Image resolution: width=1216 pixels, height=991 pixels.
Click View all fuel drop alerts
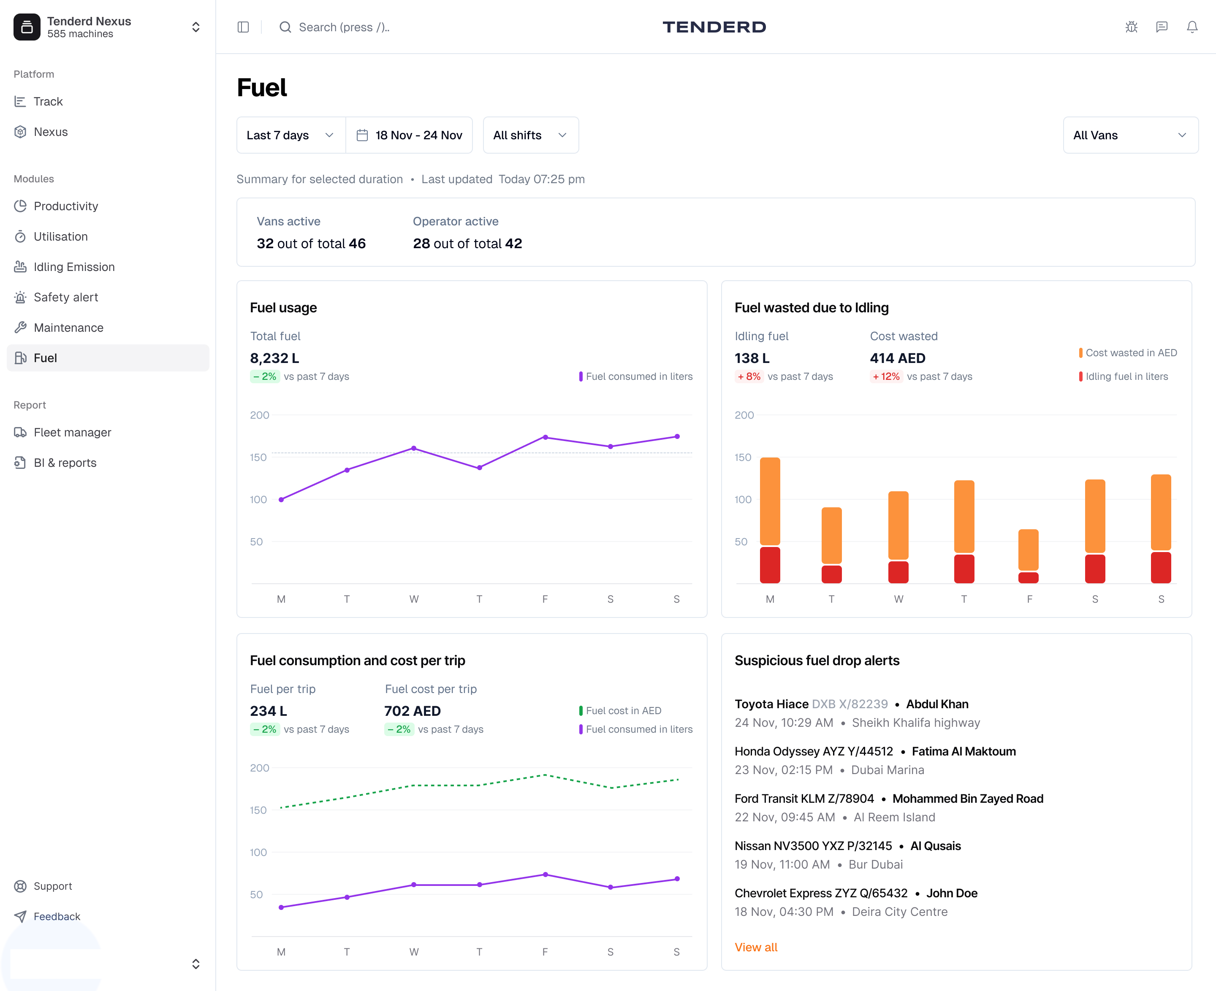coord(756,947)
